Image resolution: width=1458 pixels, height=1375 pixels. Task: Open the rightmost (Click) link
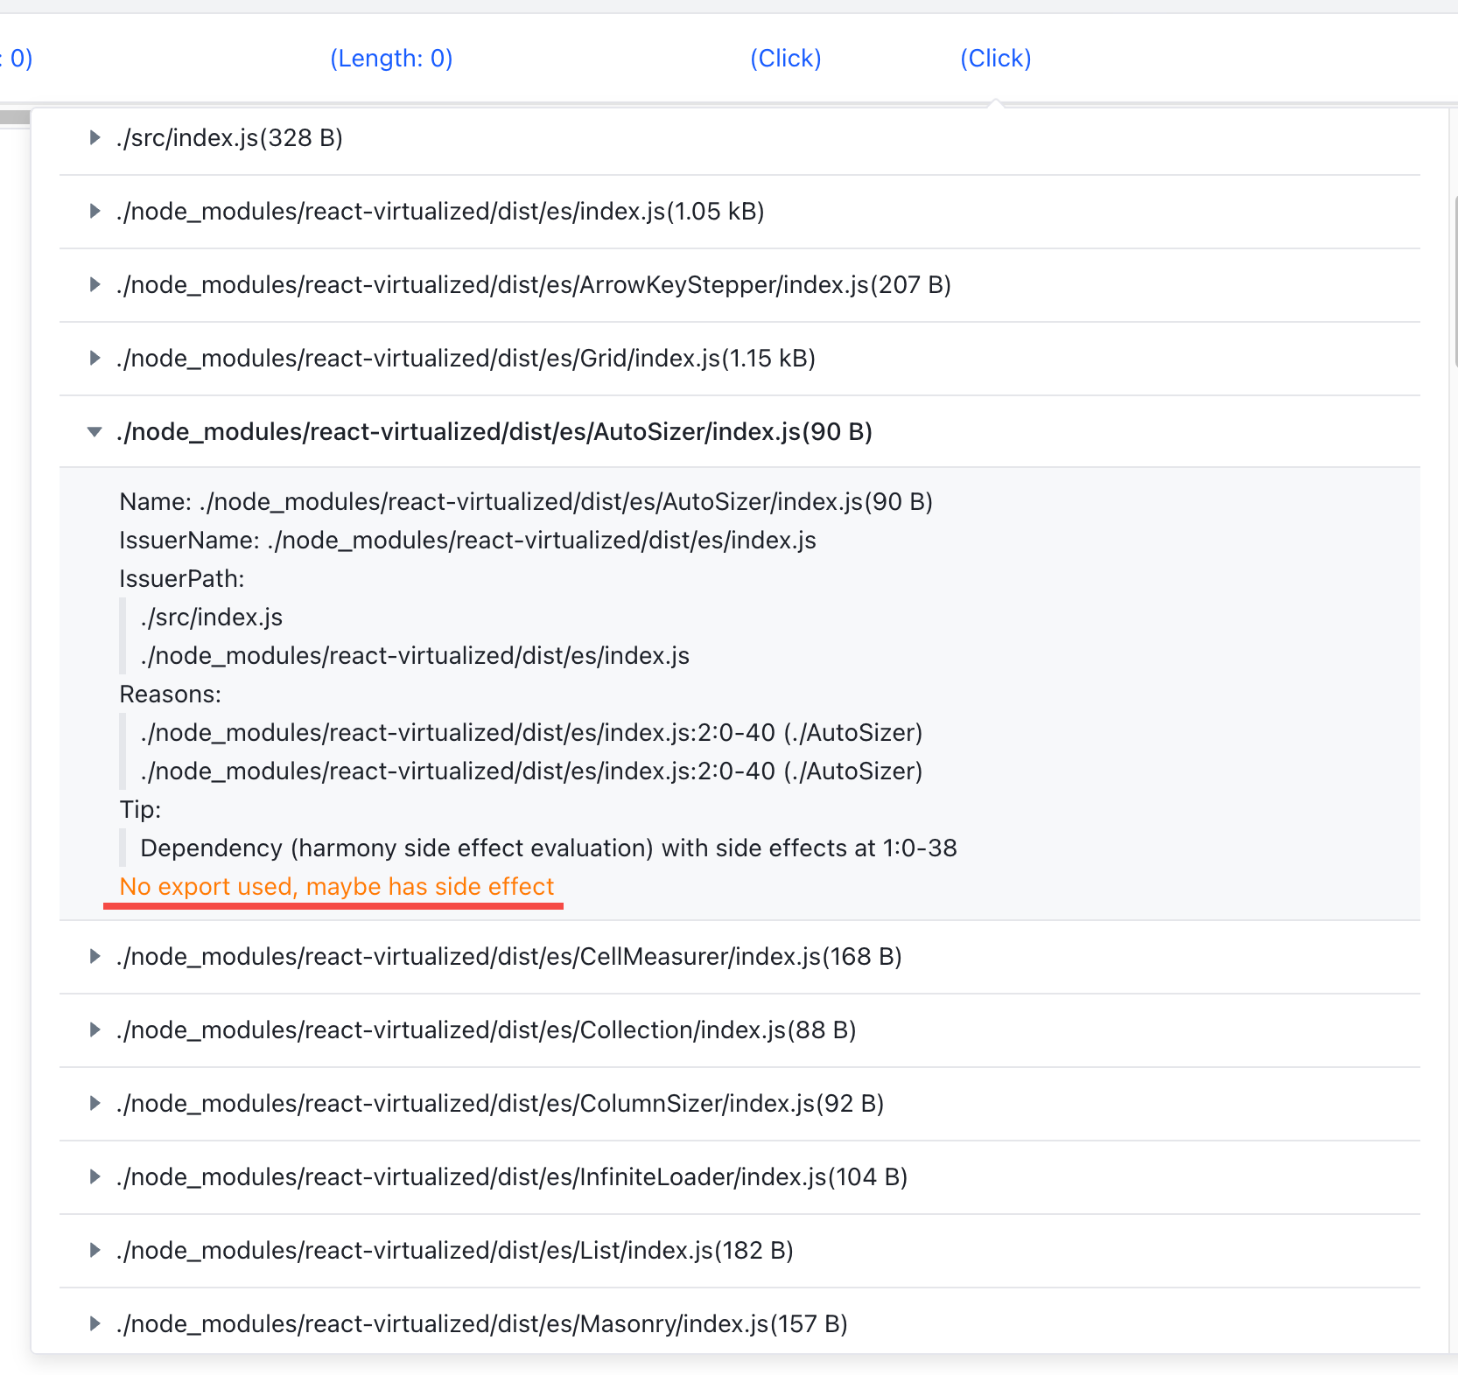click(x=996, y=59)
